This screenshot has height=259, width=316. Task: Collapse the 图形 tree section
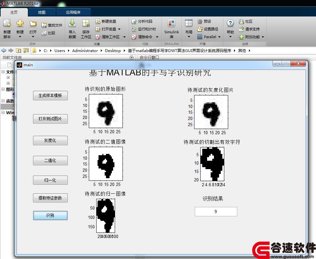[3, 89]
